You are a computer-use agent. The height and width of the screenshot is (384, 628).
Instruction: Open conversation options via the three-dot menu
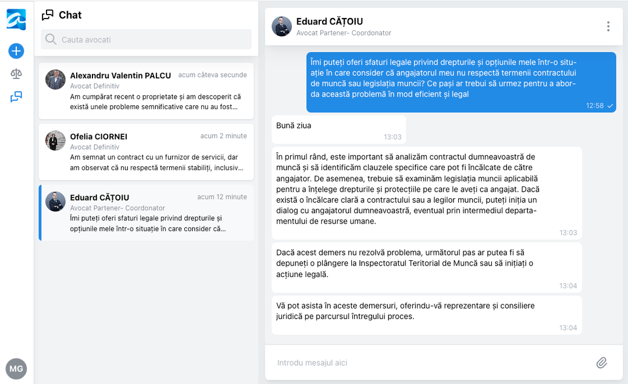click(608, 26)
